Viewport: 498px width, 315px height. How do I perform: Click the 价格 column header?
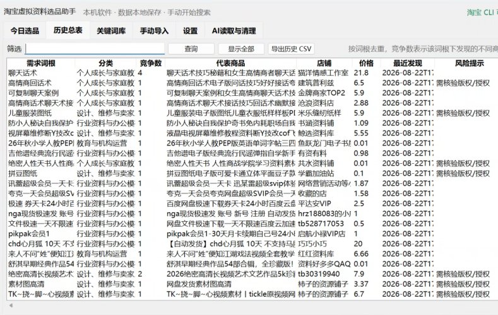coord(367,63)
